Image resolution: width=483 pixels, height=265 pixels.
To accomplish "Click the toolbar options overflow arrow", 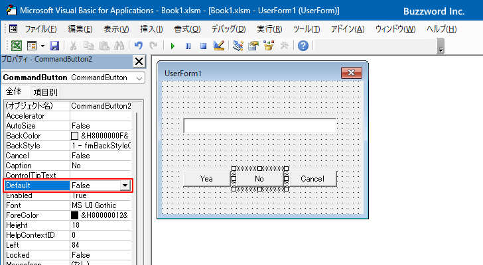I will click(441, 46).
